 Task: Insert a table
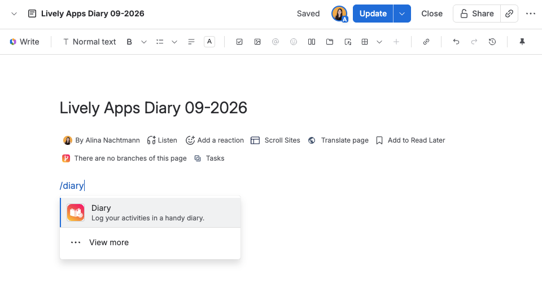(365, 42)
